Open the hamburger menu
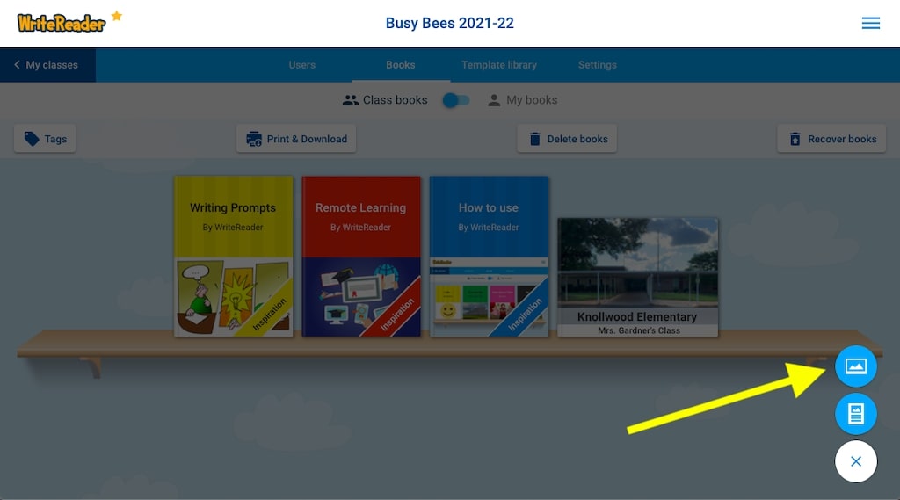Image resolution: width=900 pixels, height=500 pixels. pyautogui.click(x=870, y=23)
